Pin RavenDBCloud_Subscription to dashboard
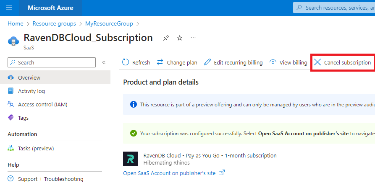This screenshot has height=183, width=375. point(166,38)
